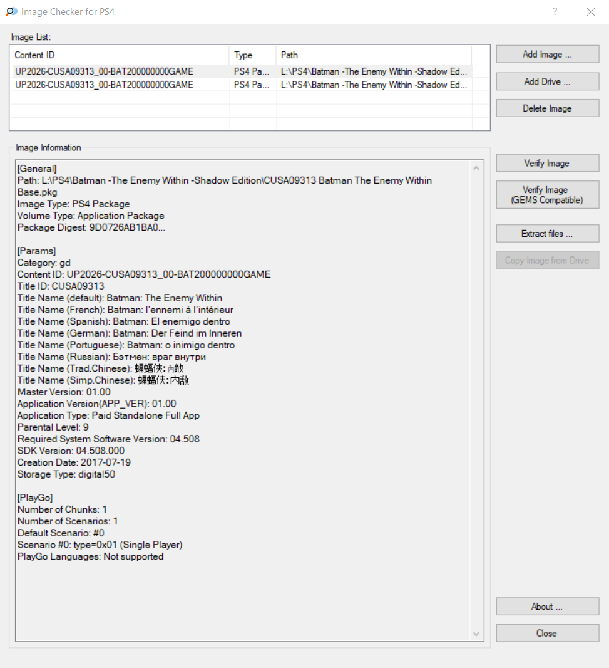Sort list by Path column header
Screen dimensions: 609x668
click(x=374, y=55)
